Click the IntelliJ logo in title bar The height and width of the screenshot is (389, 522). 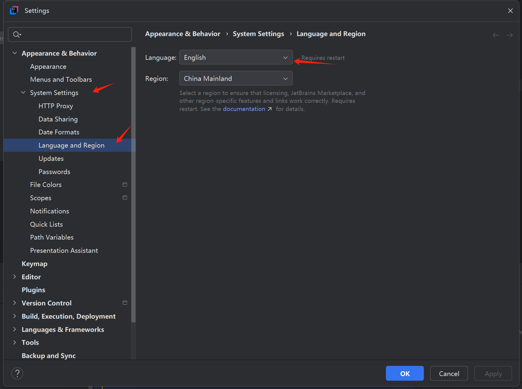coord(14,11)
